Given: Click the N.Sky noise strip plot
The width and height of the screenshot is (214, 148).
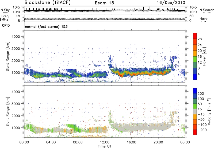Looking at the screenshot, I should click(105, 10).
